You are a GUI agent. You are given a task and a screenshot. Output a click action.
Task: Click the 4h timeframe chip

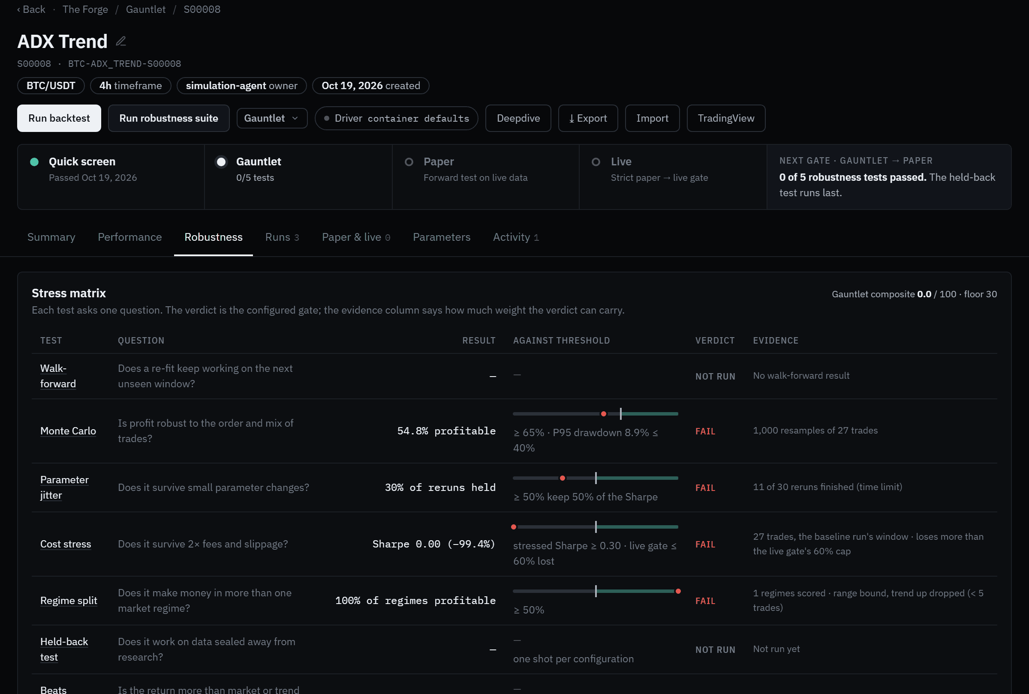131,86
